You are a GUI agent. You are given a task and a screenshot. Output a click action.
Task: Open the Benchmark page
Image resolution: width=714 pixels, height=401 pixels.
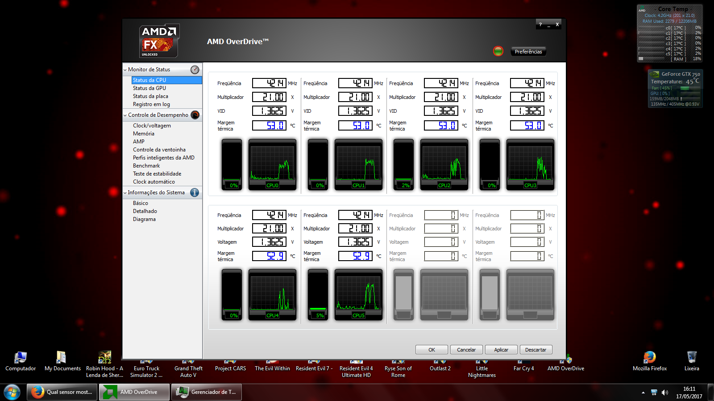(x=146, y=166)
